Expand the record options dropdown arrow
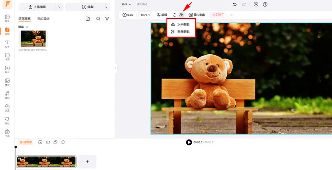Screen dimensions: 332x170 106,7
